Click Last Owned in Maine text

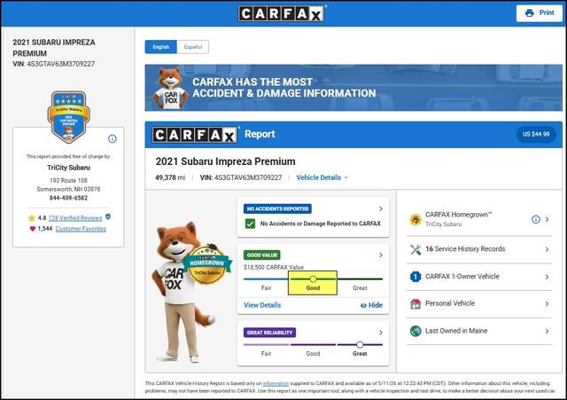pyautogui.click(x=456, y=331)
